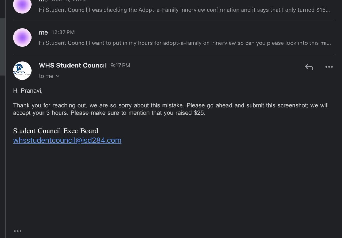
Task: Show trimmed content via the bottom ellipsis
Action: [x=18, y=231]
